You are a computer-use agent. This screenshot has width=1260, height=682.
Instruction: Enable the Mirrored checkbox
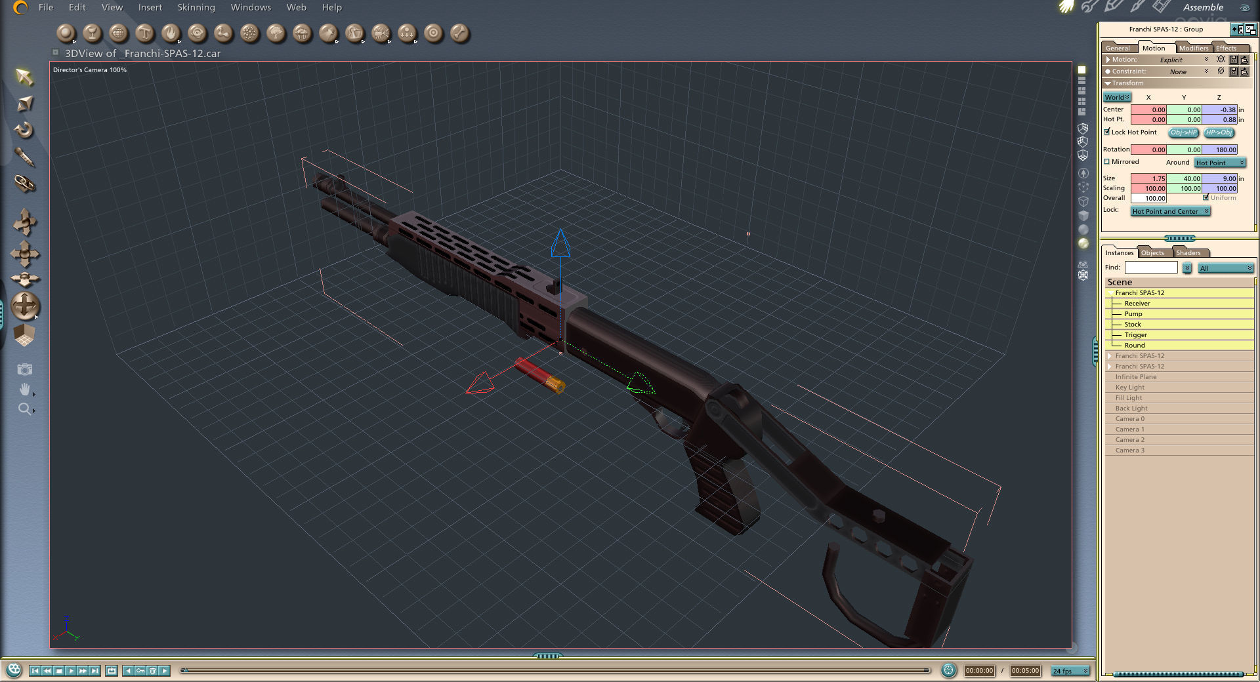(x=1107, y=161)
